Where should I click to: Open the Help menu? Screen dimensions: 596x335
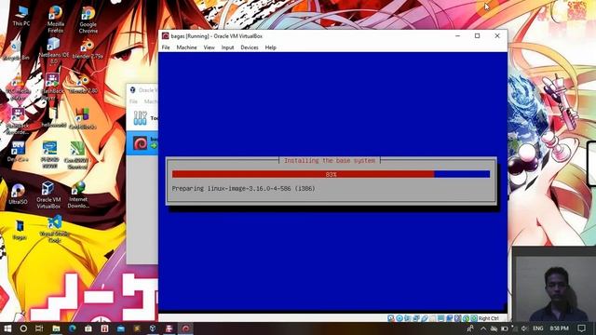(x=271, y=47)
